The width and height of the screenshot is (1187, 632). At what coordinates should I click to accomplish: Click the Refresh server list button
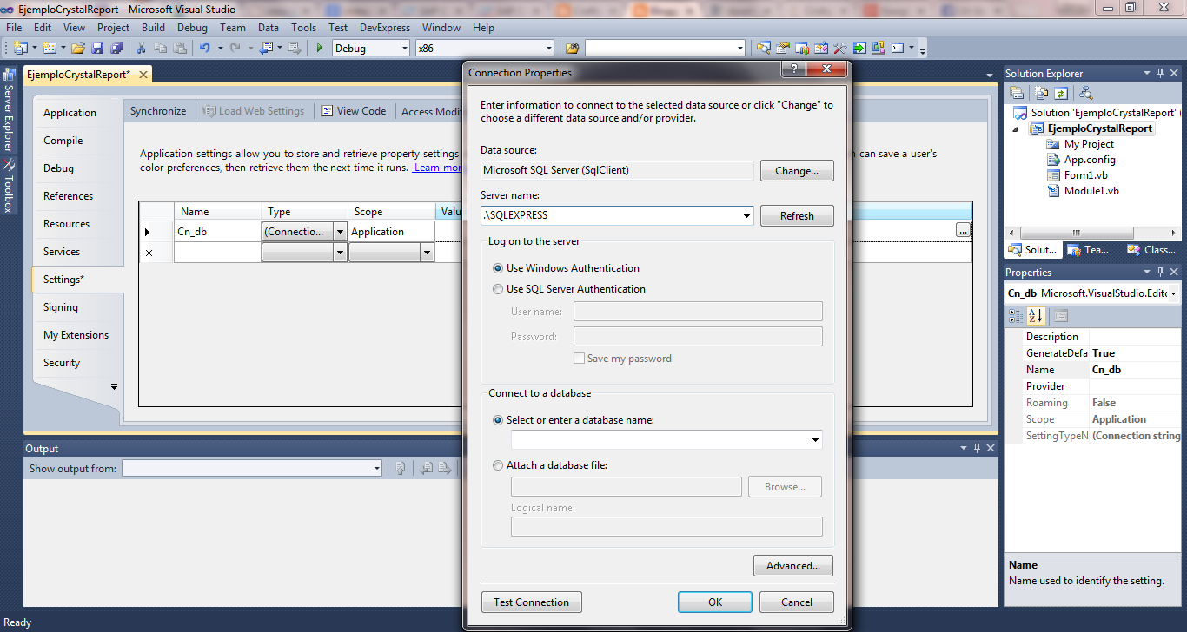coord(797,216)
